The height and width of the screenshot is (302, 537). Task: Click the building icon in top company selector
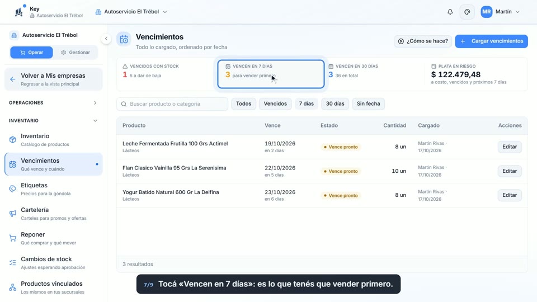click(98, 12)
